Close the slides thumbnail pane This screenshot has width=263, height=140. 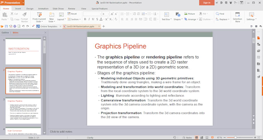pyautogui.click(x=45, y=33)
